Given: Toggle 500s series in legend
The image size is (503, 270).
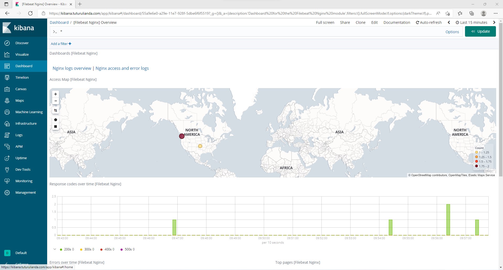Looking at the screenshot, I should (x=127, y=249).
